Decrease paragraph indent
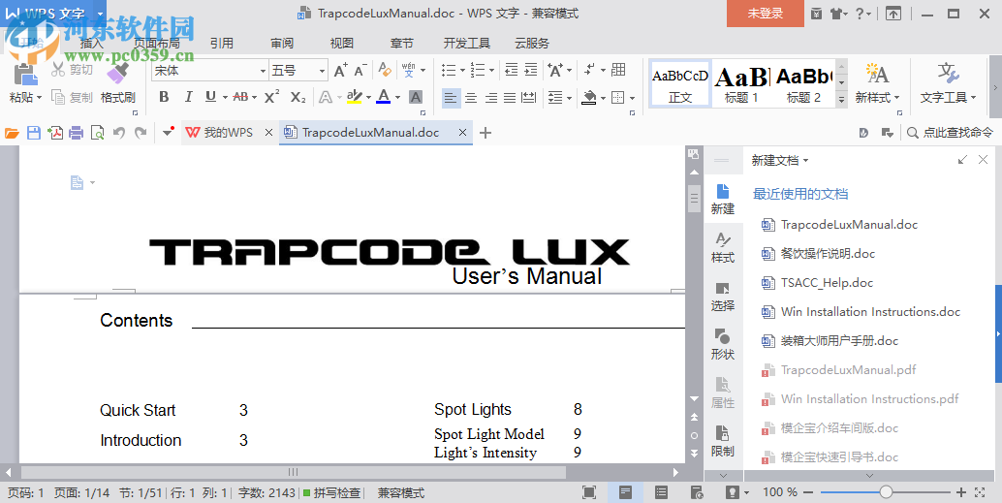Viewport: 1002px width, 503px height. [x=512, y=70]
